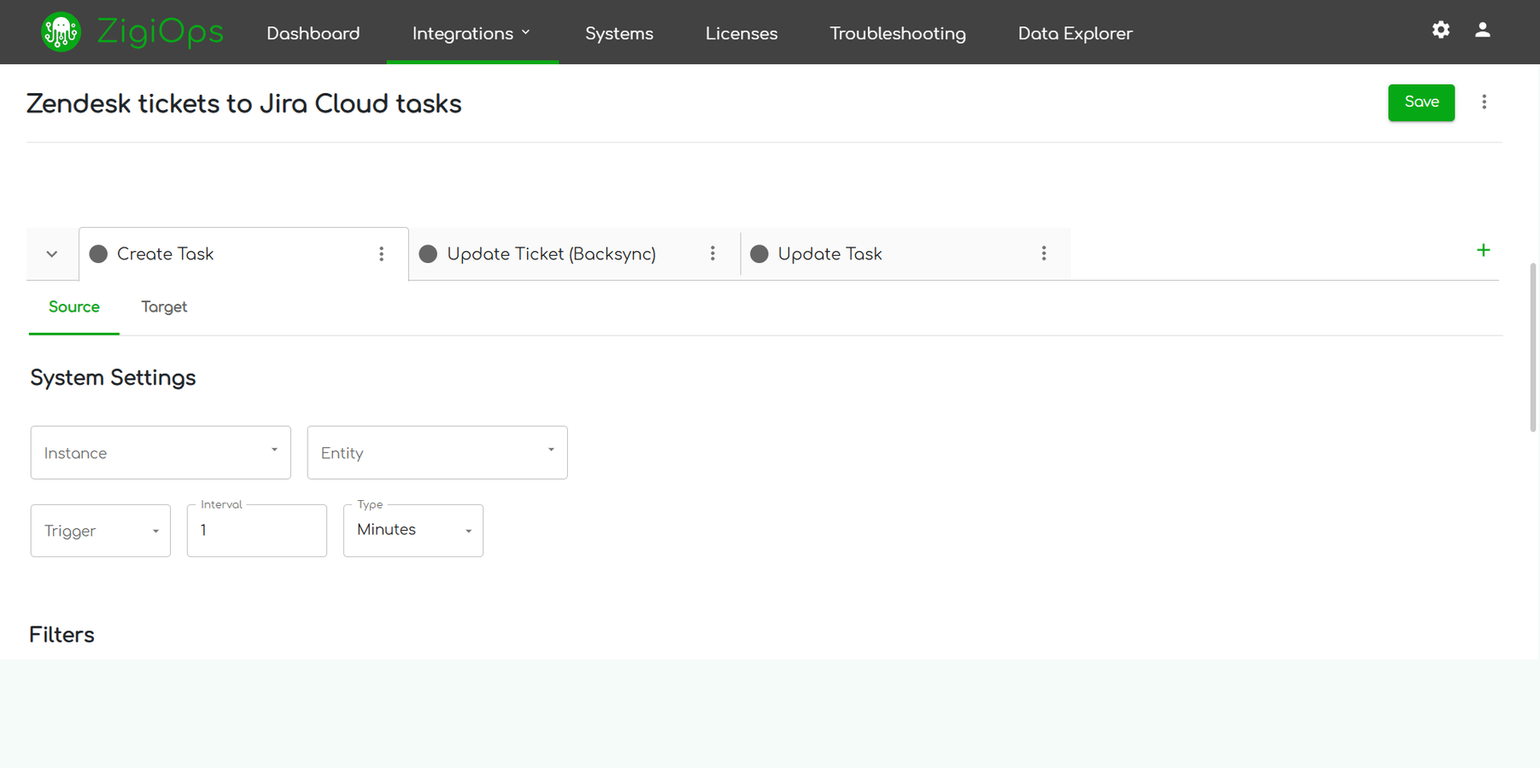Open the Instance dropdown
Viewport: 1540px width, 768px height.
pyautogui.click(x=161, y=452)
